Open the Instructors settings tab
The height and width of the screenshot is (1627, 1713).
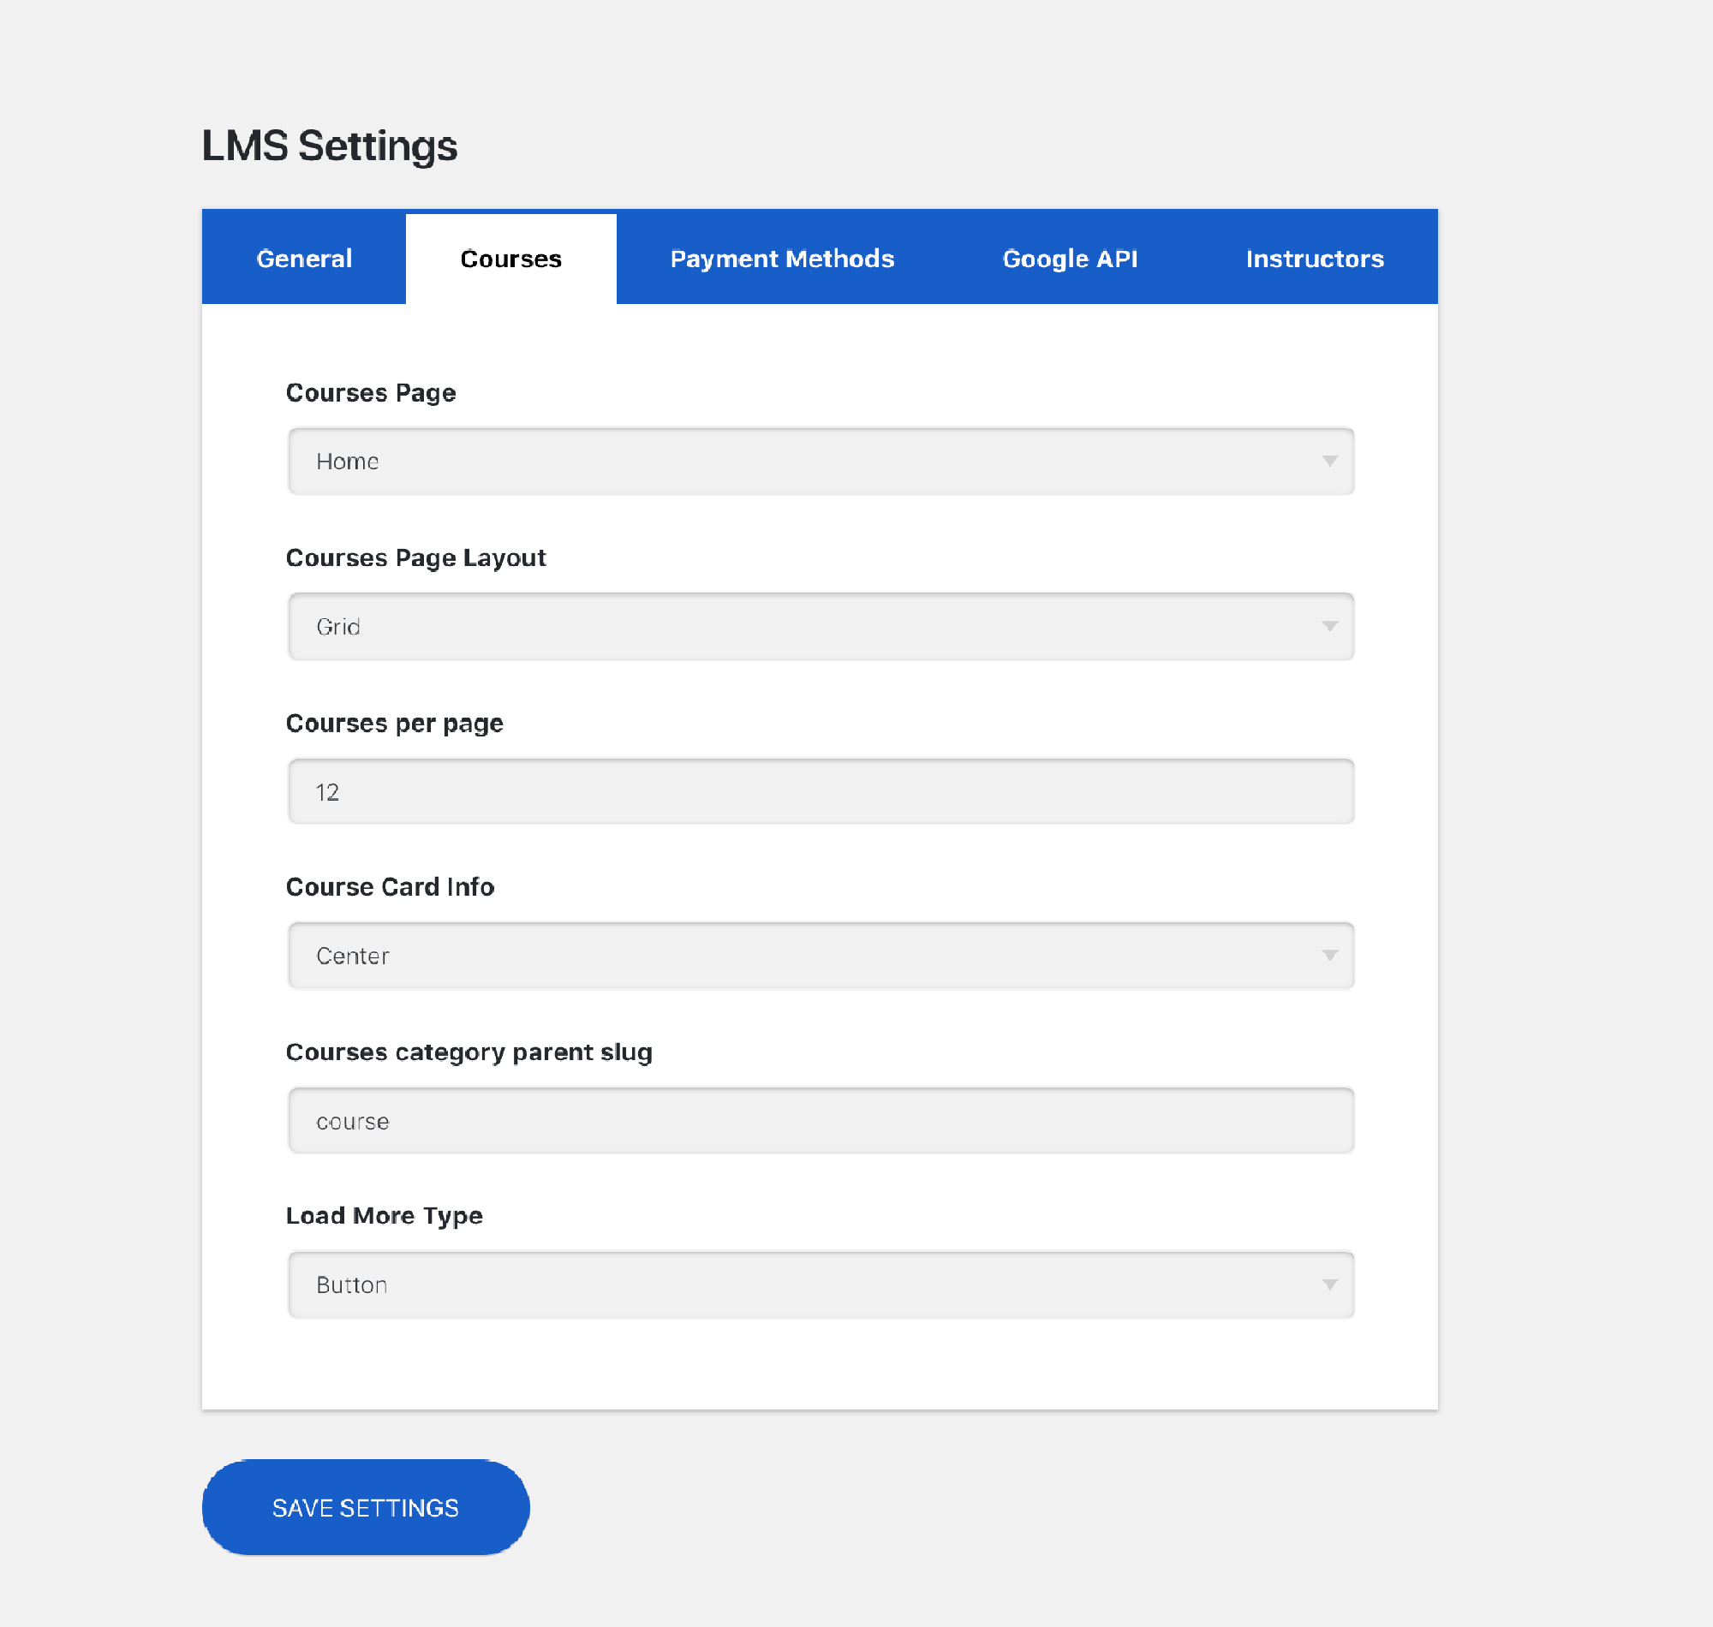pos(1314,258)
